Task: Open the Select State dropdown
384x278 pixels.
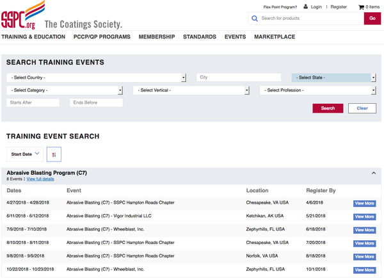Action: (333, 78)
